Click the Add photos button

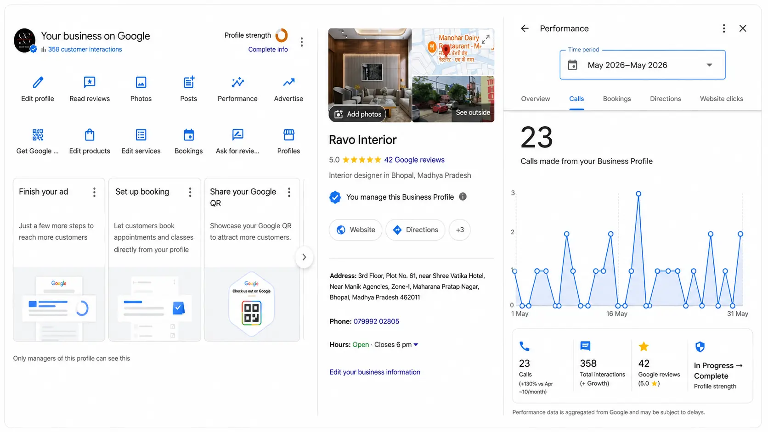point(357,114)
